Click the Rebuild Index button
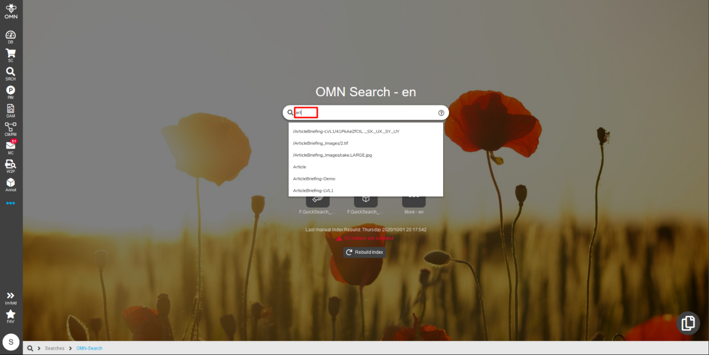 [365, 252]
